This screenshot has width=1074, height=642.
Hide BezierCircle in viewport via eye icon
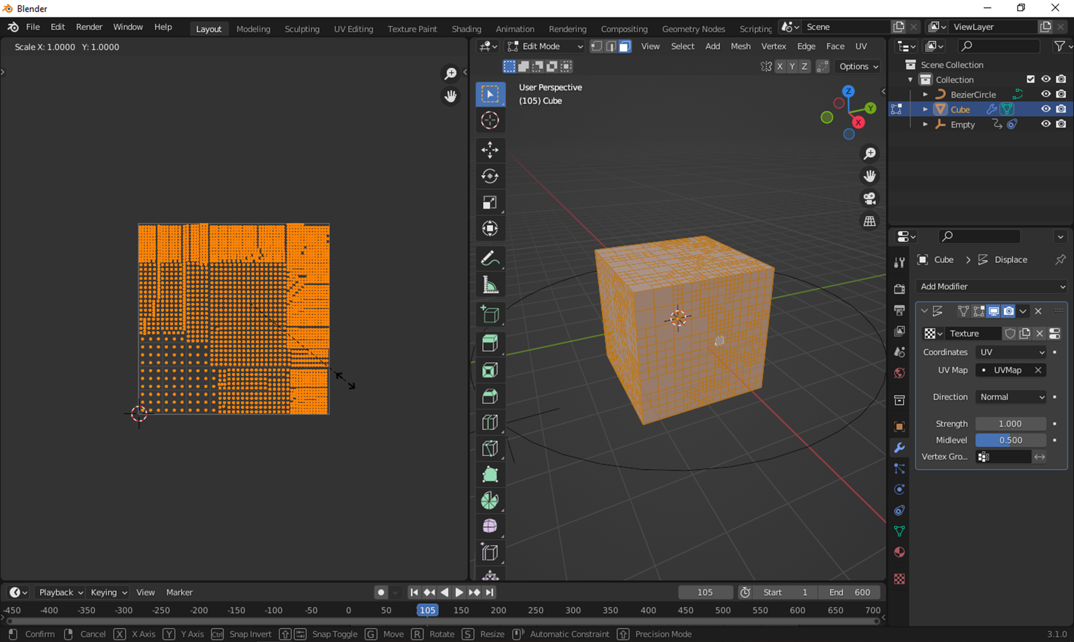tap(1045, 94)
